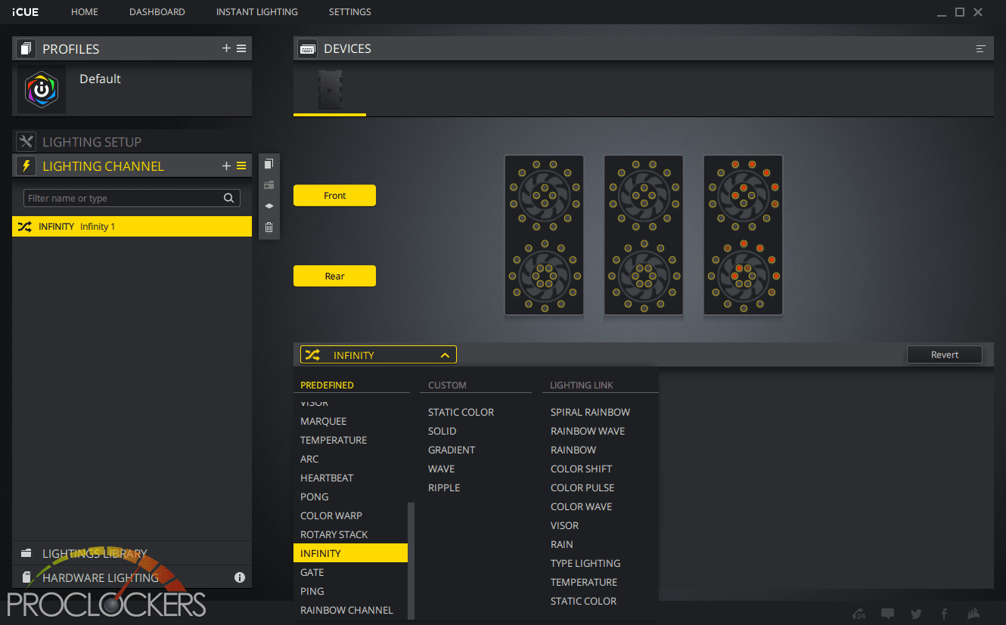Open Lighting Setup wrench icon
The height and width of the screenshot is (625, 1006).
point(26,141)
